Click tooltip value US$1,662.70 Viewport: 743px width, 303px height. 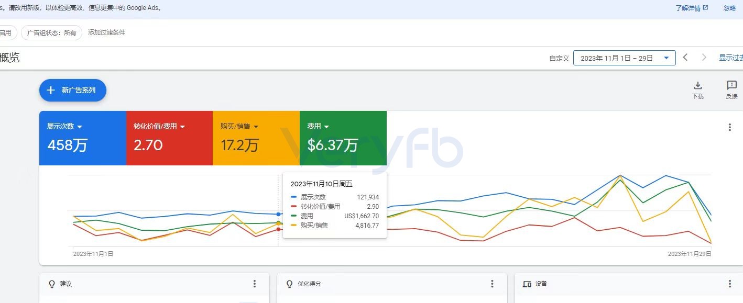tap(362, 216)
